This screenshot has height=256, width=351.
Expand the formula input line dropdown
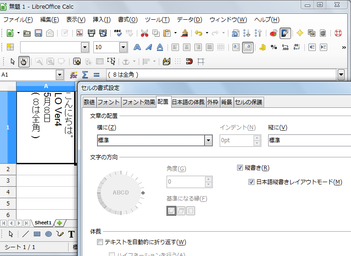point(341,75)
